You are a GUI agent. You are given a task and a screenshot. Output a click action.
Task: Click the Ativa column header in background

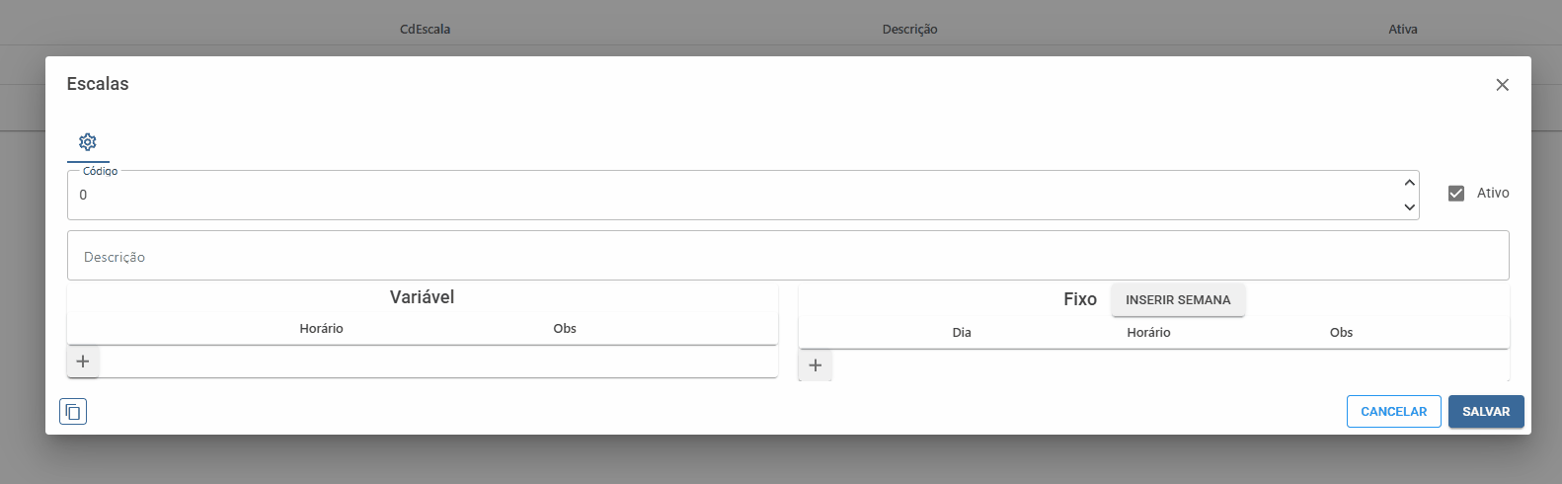click(x=1403, y=30)
